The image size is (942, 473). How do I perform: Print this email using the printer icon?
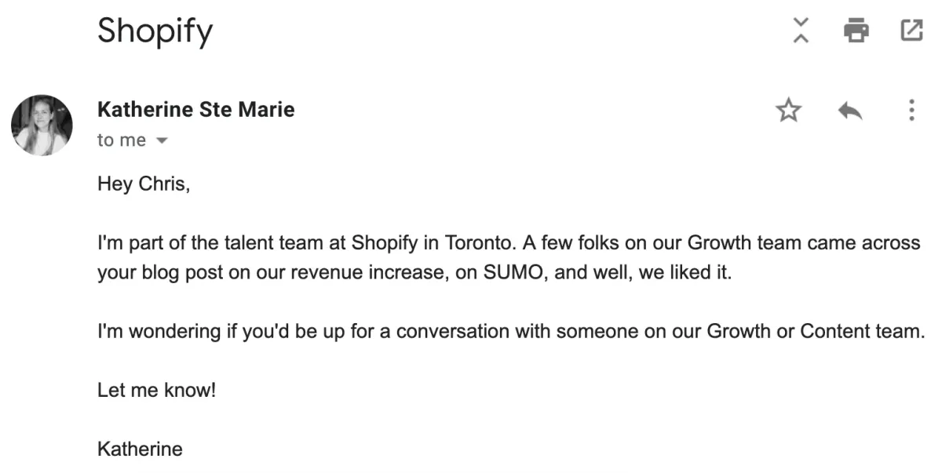[856, 31]
